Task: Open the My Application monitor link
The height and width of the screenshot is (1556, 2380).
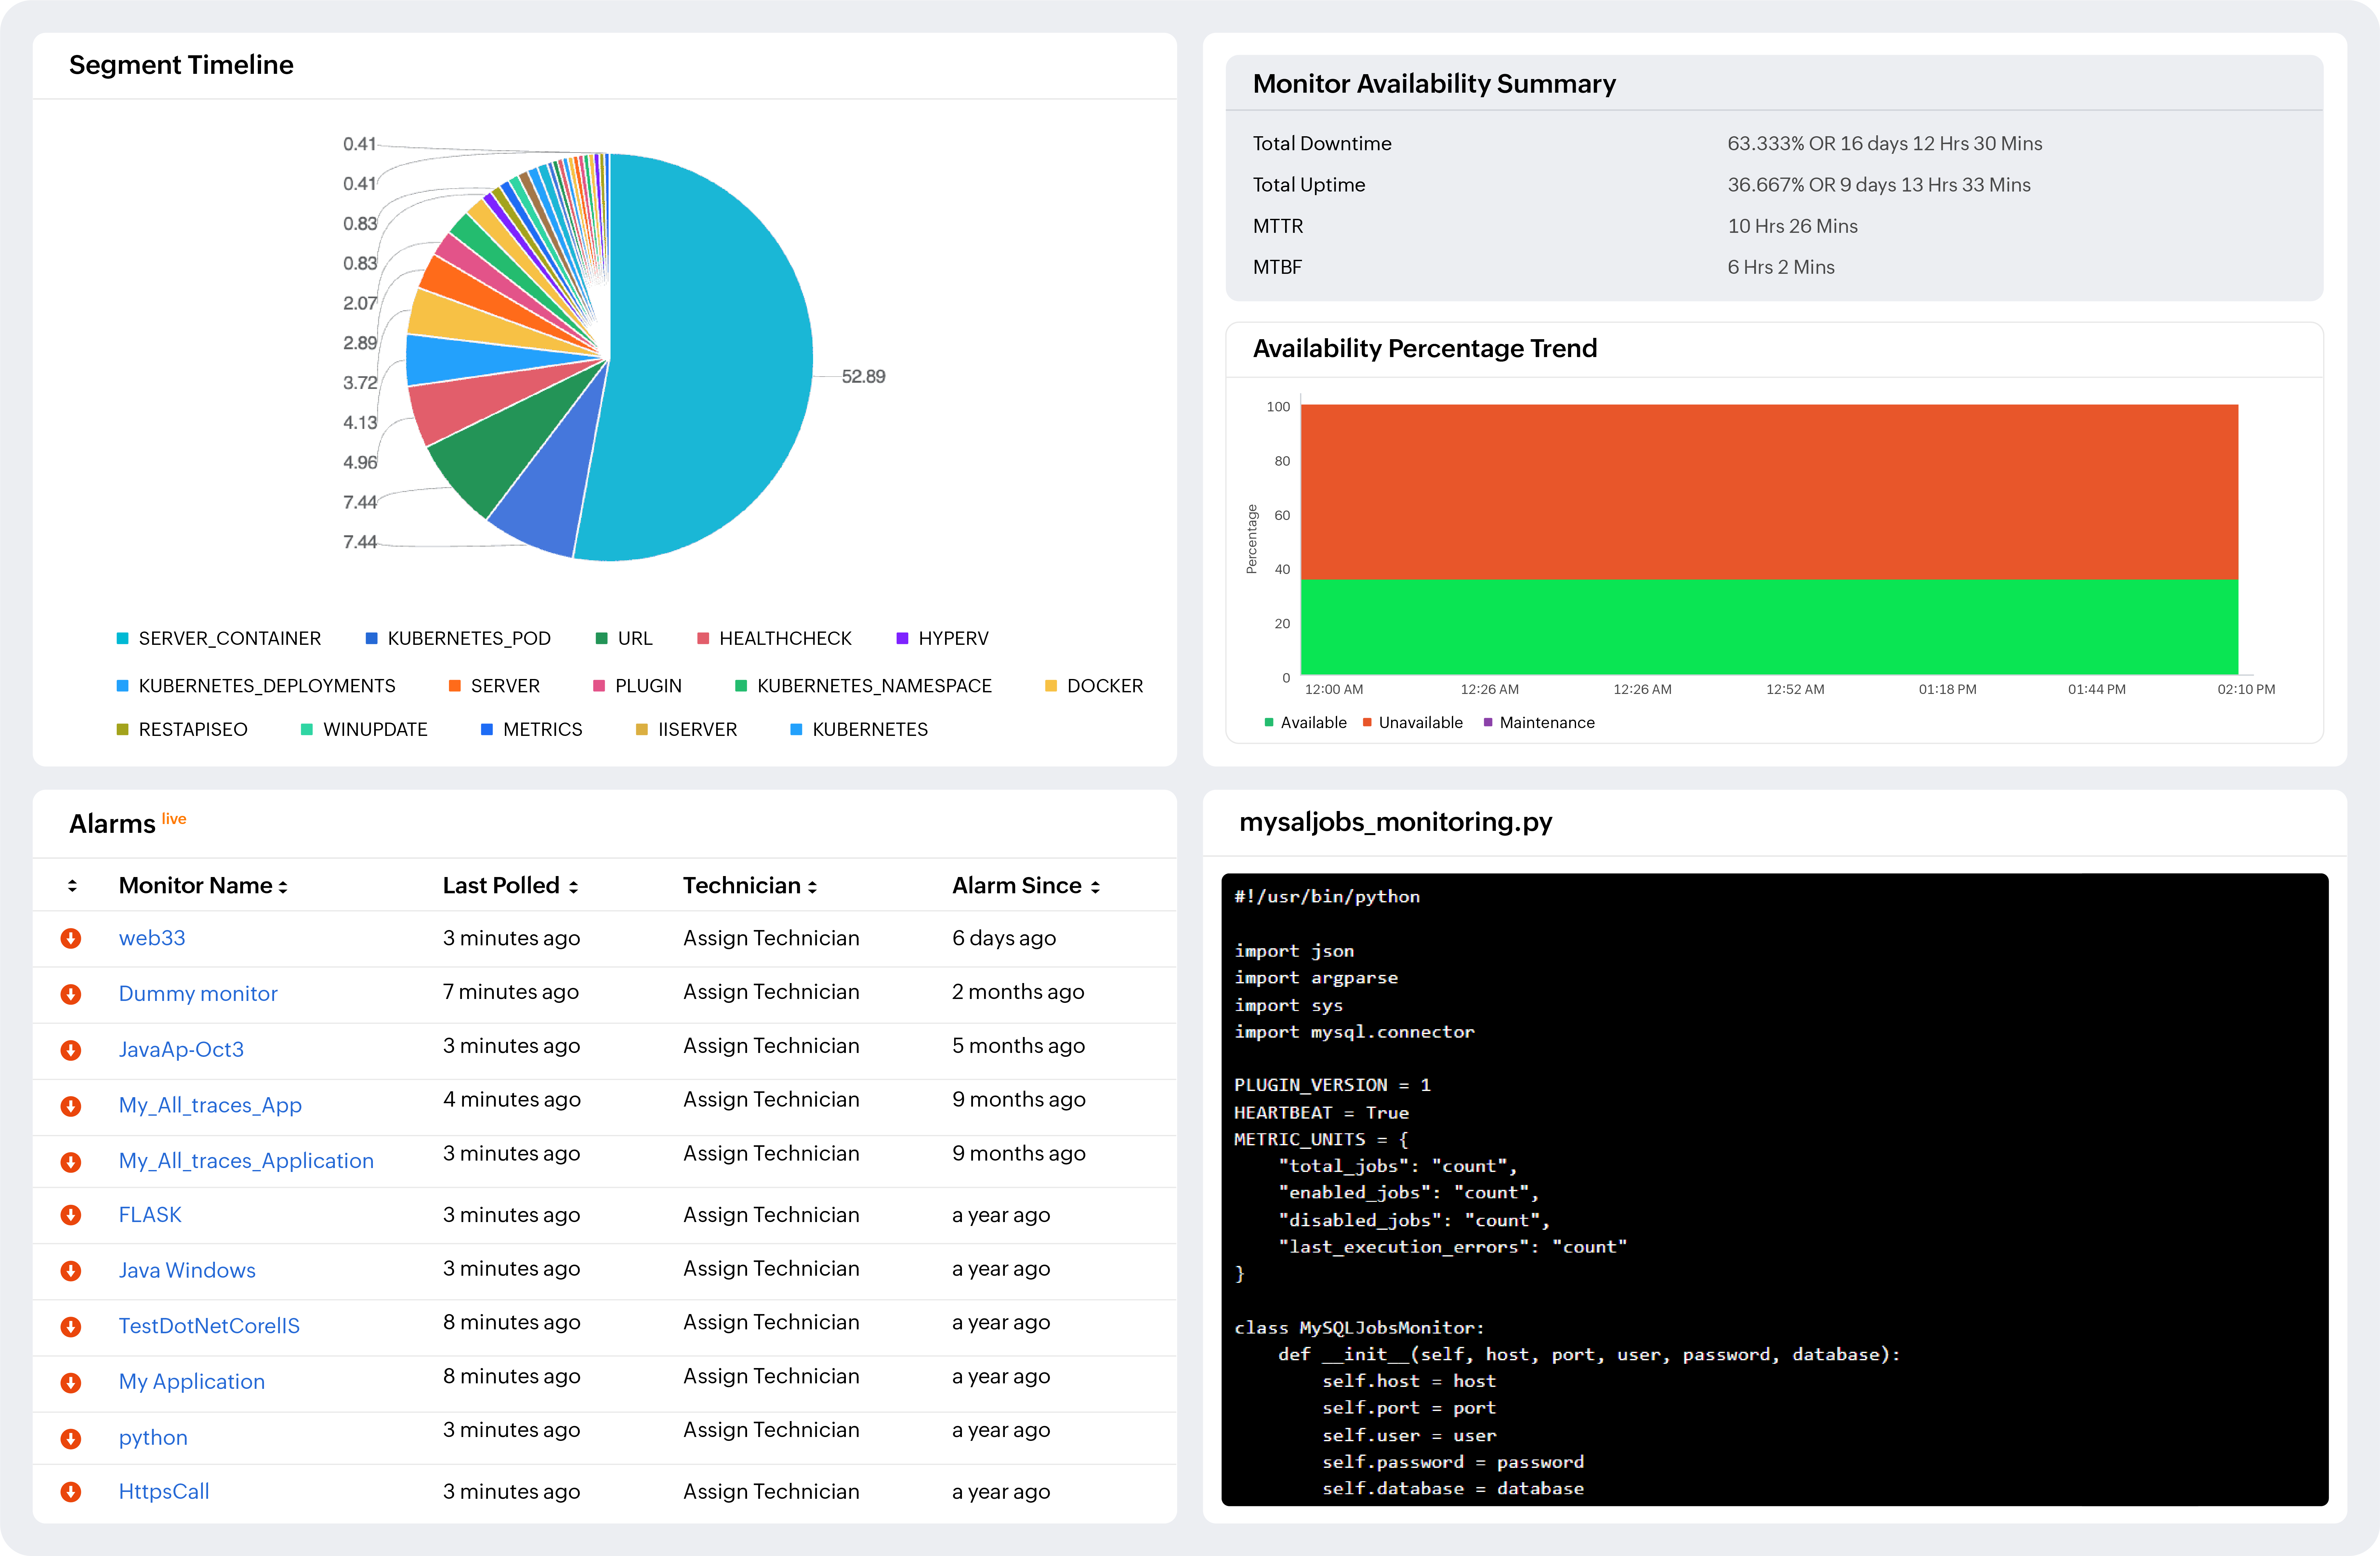Action: 192,1382
